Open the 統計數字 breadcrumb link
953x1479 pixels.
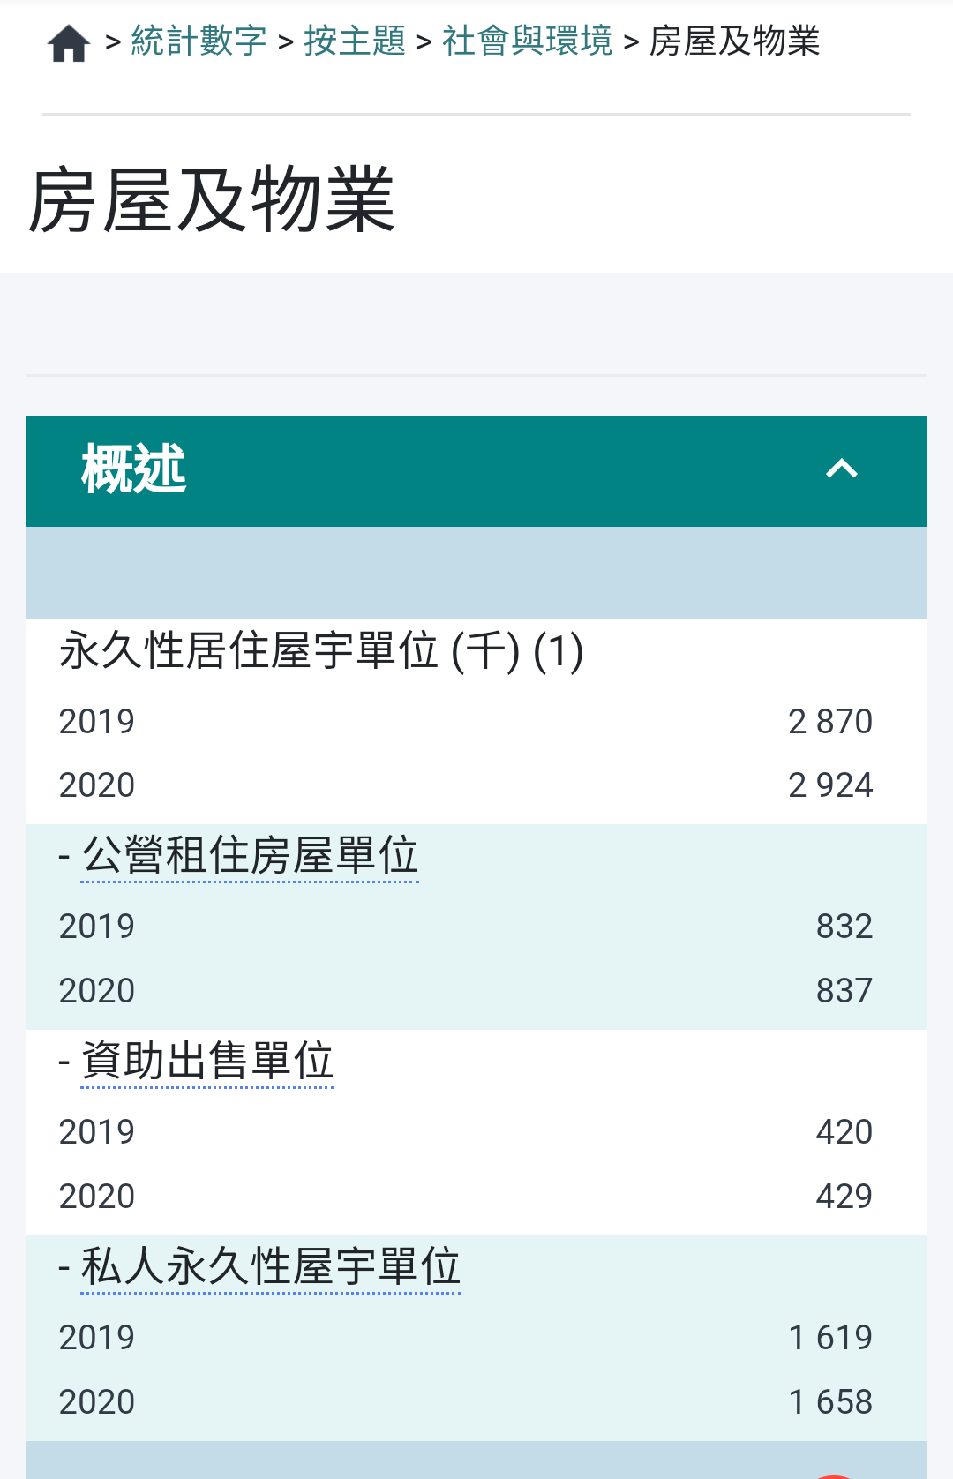click(x=199, y=41)
